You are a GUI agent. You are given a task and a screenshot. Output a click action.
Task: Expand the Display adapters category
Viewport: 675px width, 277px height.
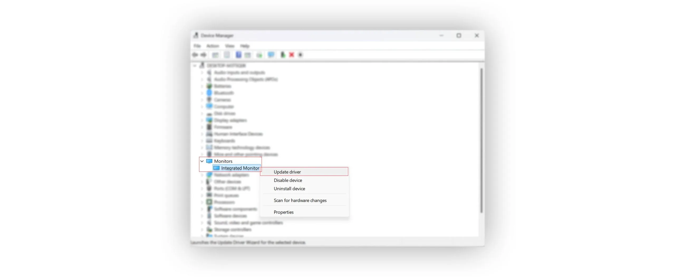202,120
